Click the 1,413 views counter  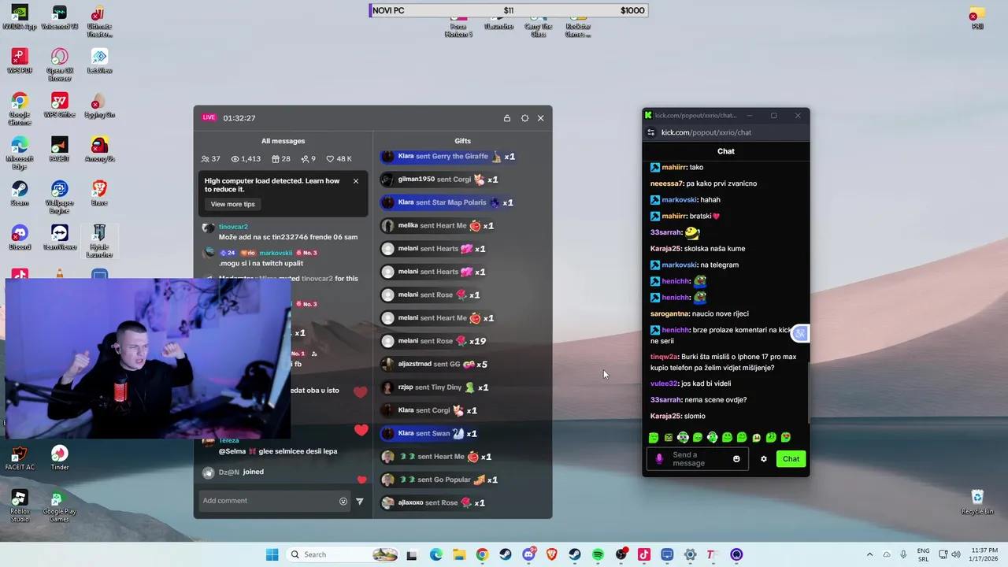tap(246, 159)
